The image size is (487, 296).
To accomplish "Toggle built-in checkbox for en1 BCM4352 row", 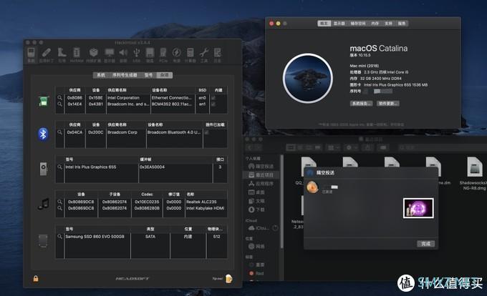I will 213,104.
